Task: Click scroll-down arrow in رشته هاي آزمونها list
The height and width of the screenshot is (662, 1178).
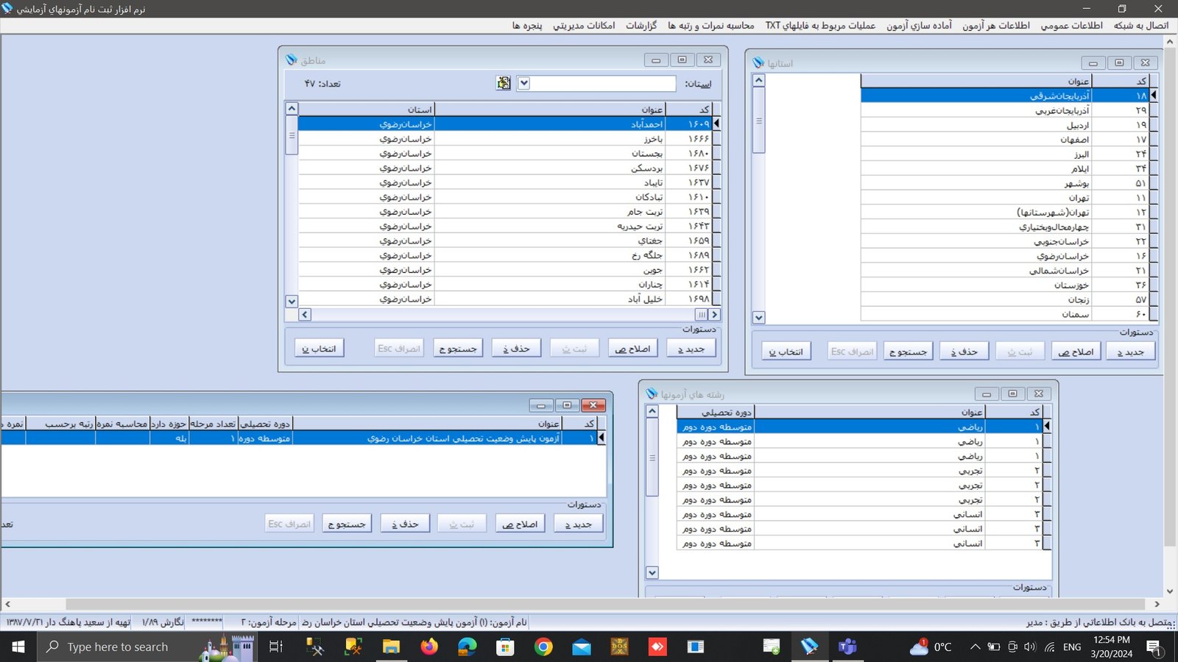Action: tap(652, 572)
